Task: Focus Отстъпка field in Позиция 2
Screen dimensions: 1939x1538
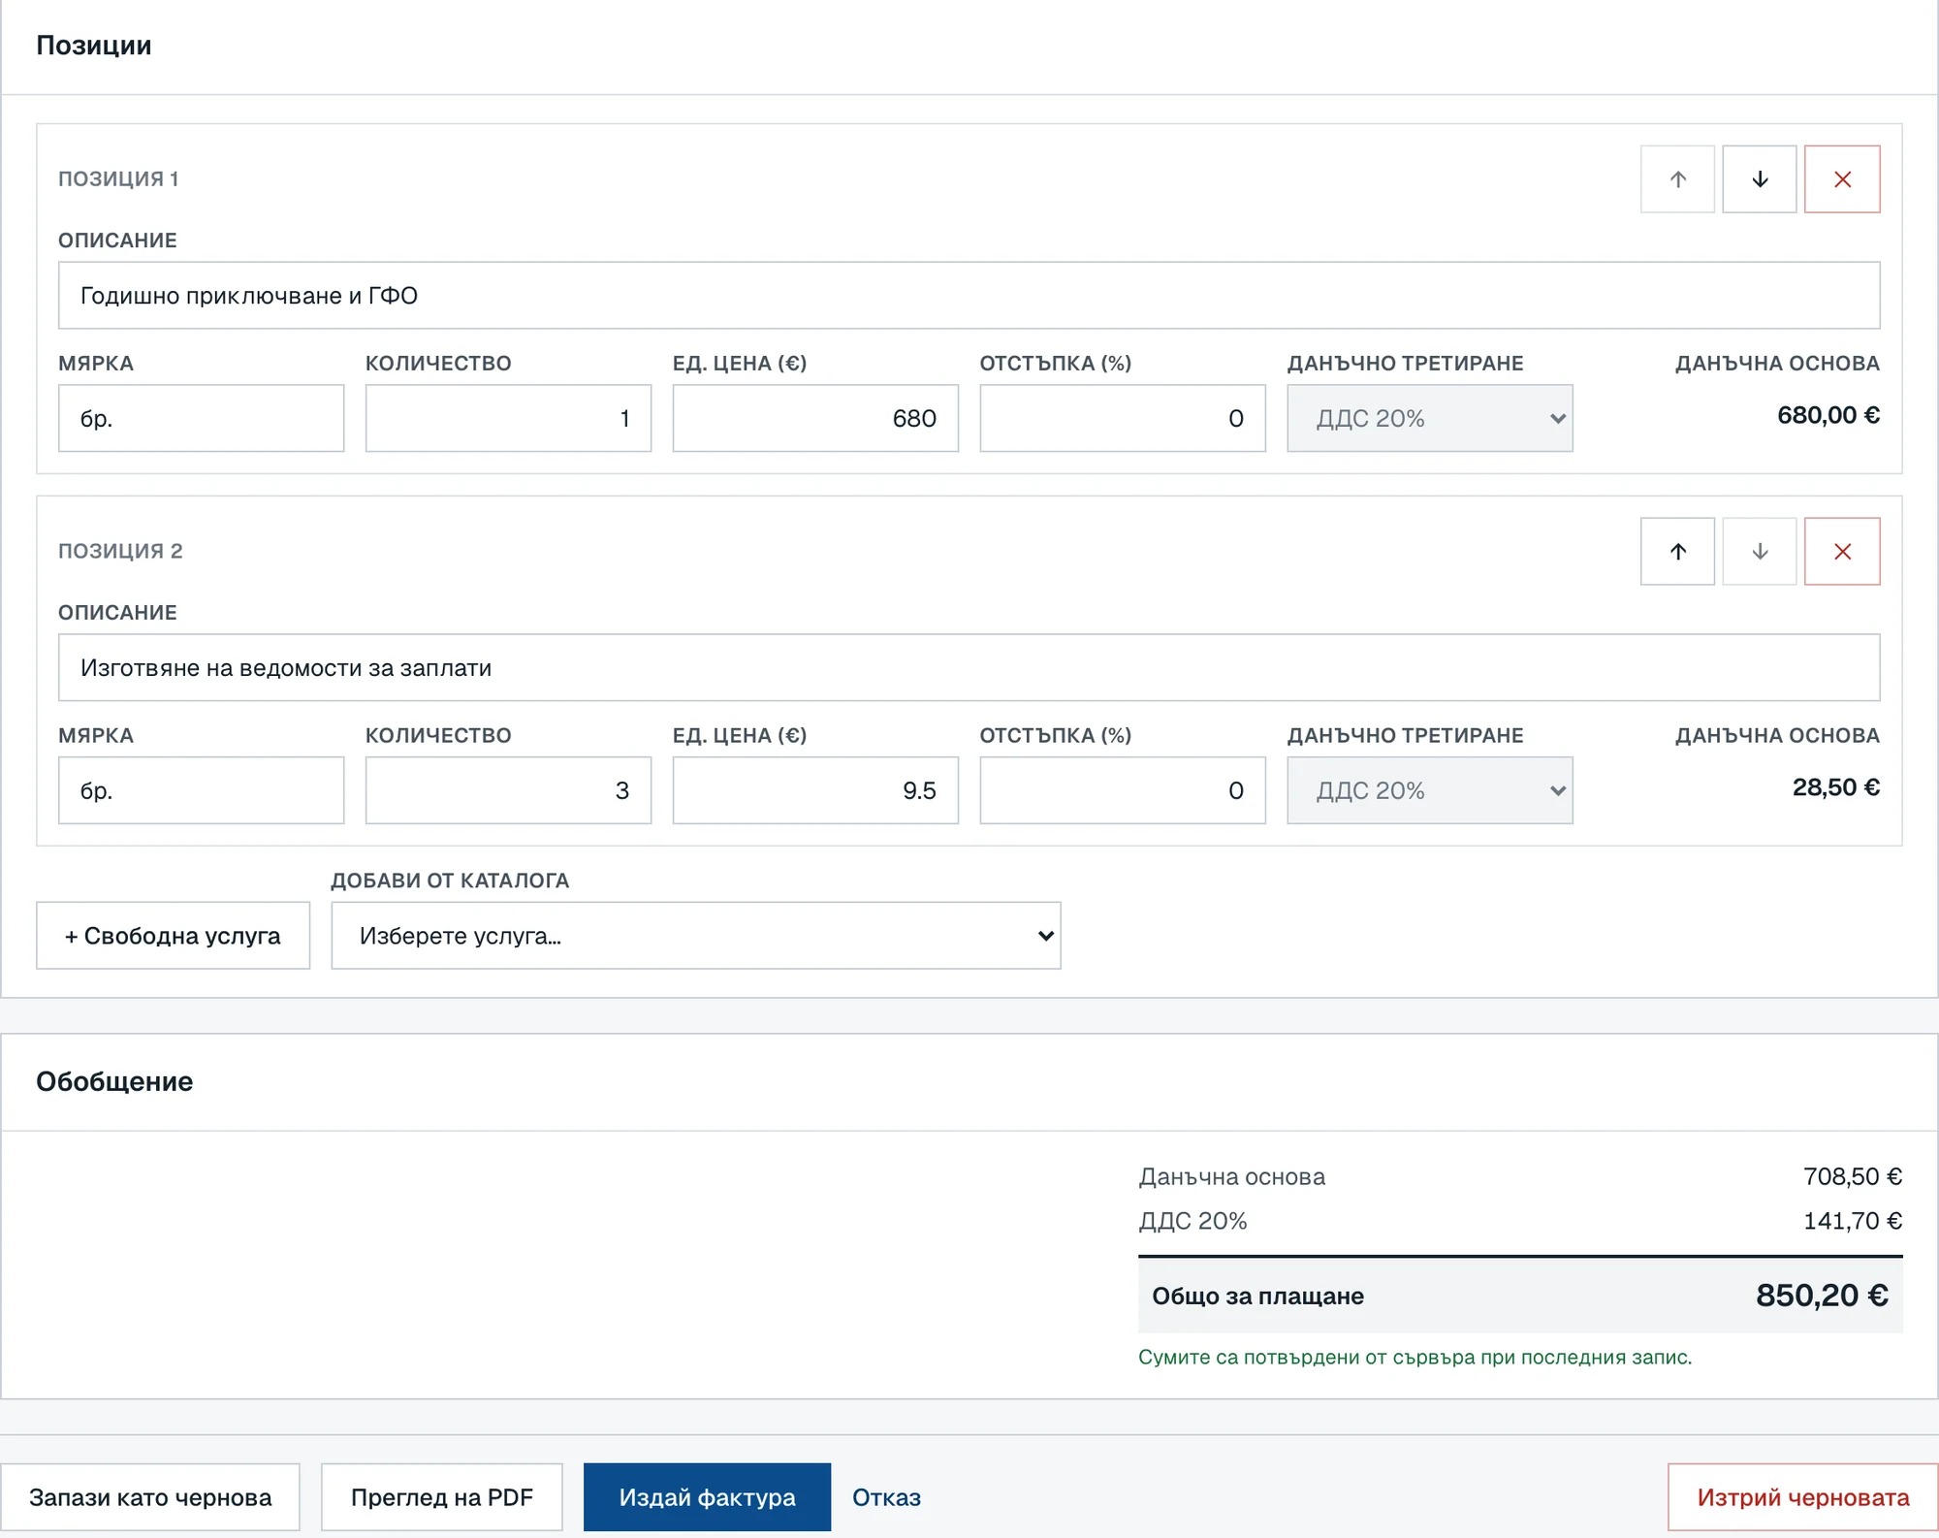Action: click(x=1123, y=790)
